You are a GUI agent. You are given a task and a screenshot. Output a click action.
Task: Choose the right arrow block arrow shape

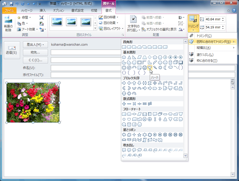coord(124,83)
